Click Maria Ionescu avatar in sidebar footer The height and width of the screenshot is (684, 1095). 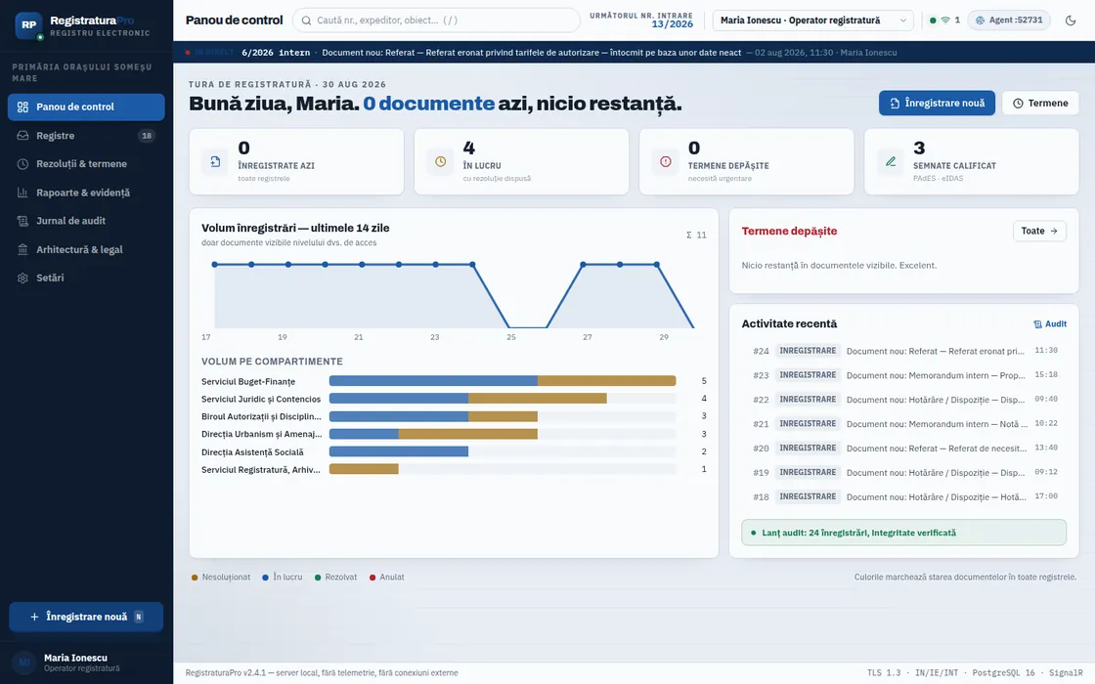[x=23, y=663]
